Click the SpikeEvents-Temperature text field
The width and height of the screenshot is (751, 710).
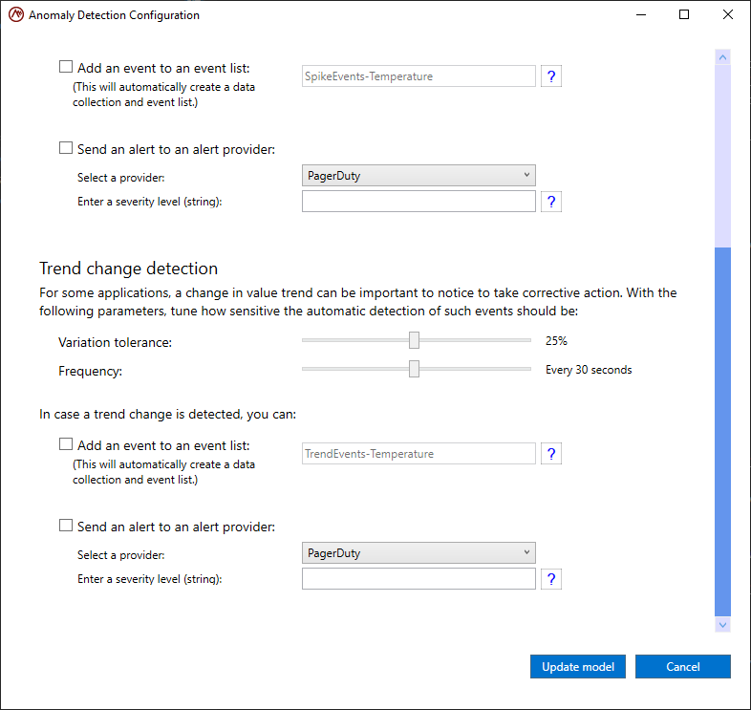tap(418, 76)
